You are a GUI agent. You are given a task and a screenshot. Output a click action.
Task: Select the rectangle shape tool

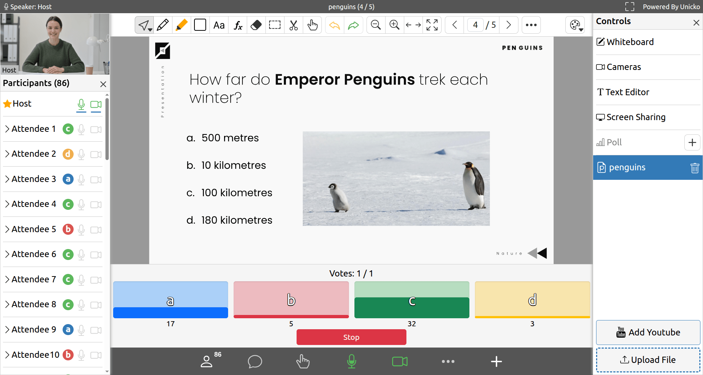coord(200,25)
